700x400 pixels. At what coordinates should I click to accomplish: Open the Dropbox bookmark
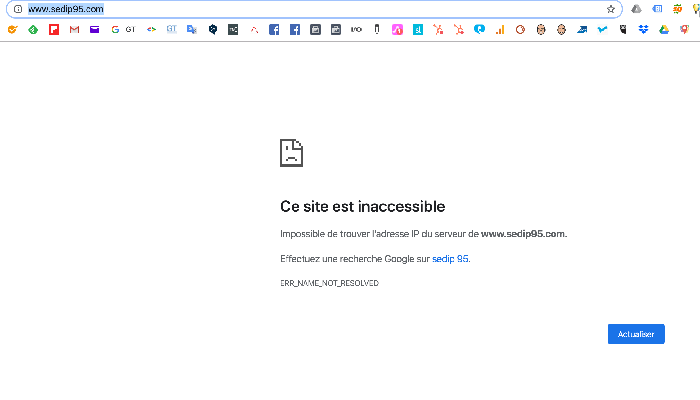(x=643, y=30)
